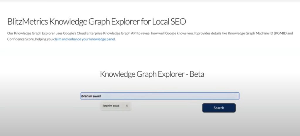Select the 'ibrahim awad' autocomplete suggestion
Viewport: 300px width, 136px height.
[111, 106]
